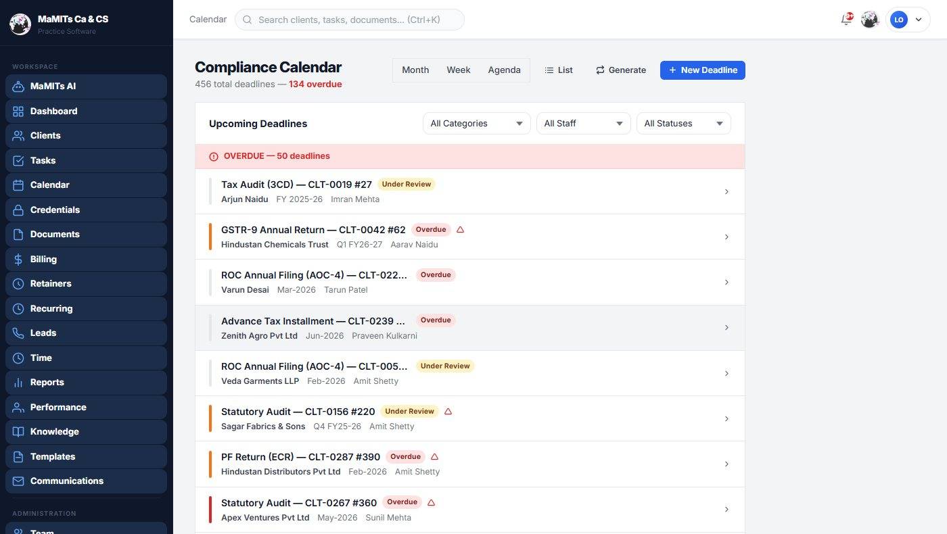Click the New Deadline button
Screen dimensions: 947x534
pyautogui.click(x=702, y=70)
